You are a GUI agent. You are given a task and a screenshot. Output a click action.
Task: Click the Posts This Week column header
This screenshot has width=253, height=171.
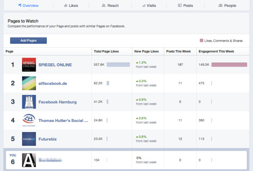pyautogui.click(x=179, y=51)
